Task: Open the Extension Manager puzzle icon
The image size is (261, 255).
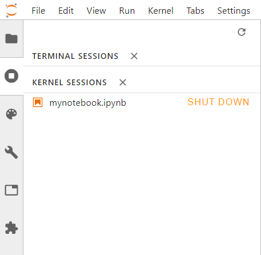Action: tap(11, 228)
